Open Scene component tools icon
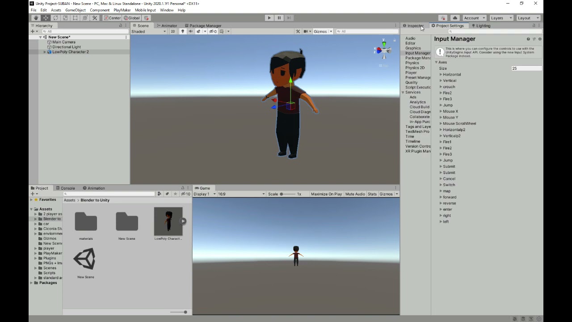This screenshot has height=322, width=572. (298, 31)
